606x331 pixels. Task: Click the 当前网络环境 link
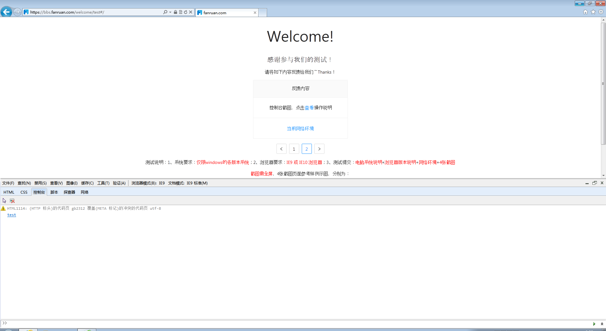point(300,129)
